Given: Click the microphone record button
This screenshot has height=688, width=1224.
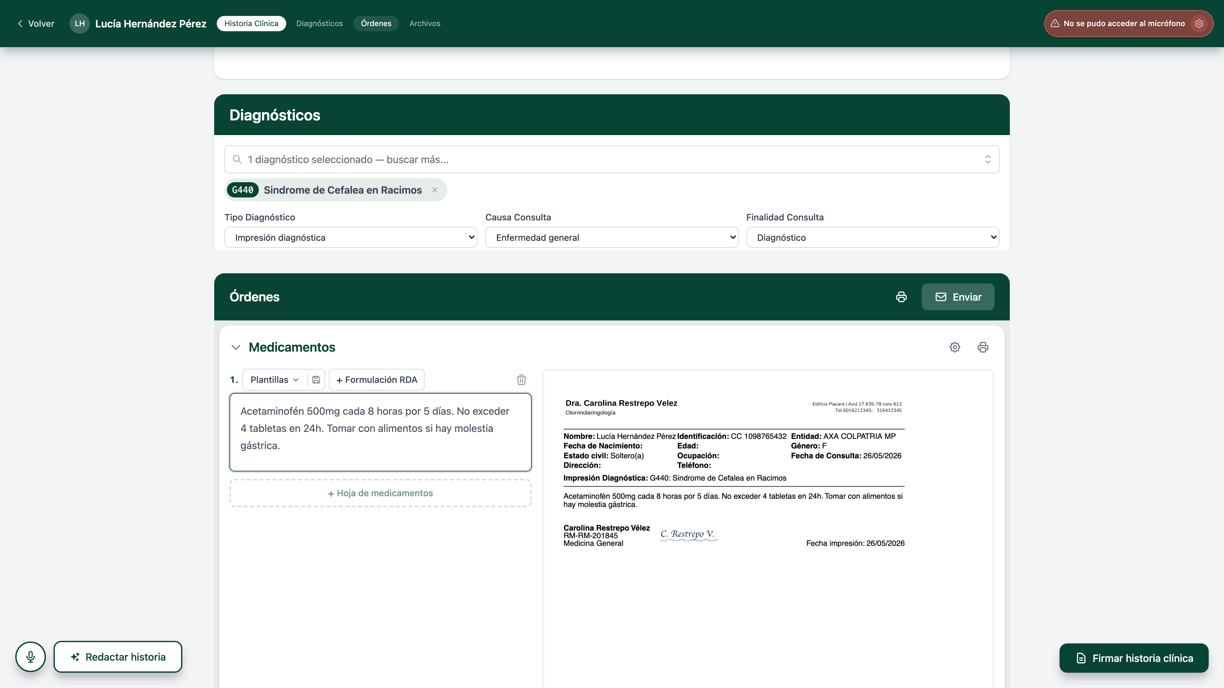Looking at the screenshot, I should [x=30, y=657].
